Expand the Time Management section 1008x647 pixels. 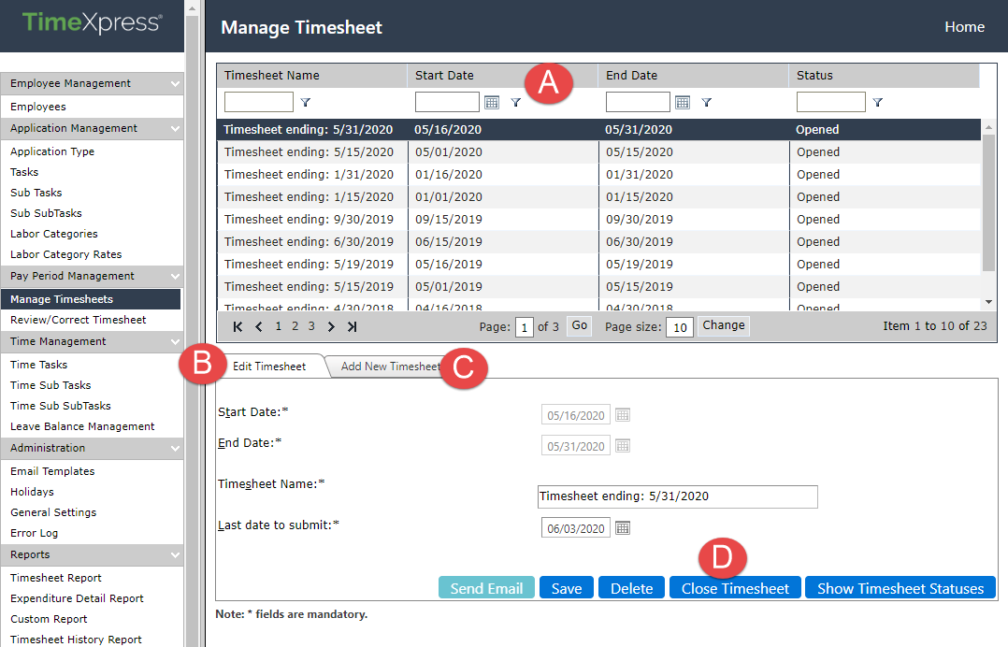pyautogui.click(x=92, y=341)
